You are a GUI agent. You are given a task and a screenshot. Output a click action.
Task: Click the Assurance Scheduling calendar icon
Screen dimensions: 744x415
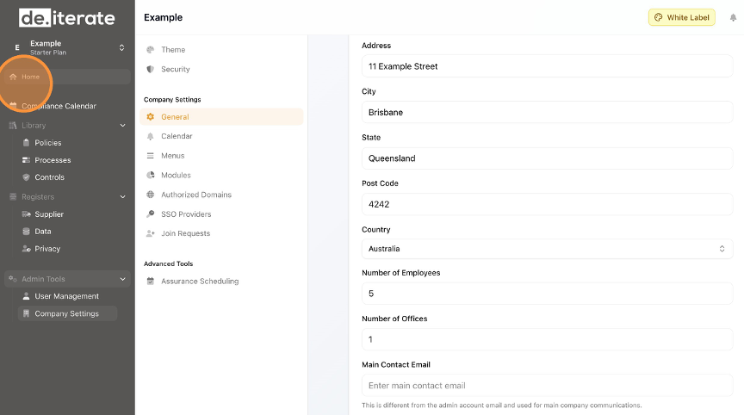pyautogui.click(x=151, y=282)
